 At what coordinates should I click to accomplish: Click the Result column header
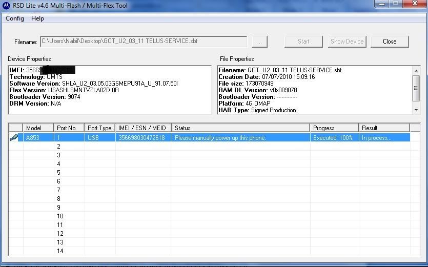click(x=384, y=128)
